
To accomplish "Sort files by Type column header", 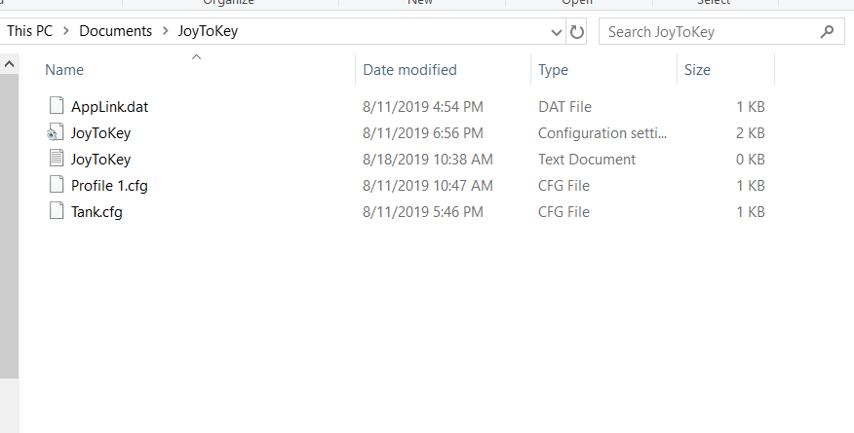I will pos(603,69).
